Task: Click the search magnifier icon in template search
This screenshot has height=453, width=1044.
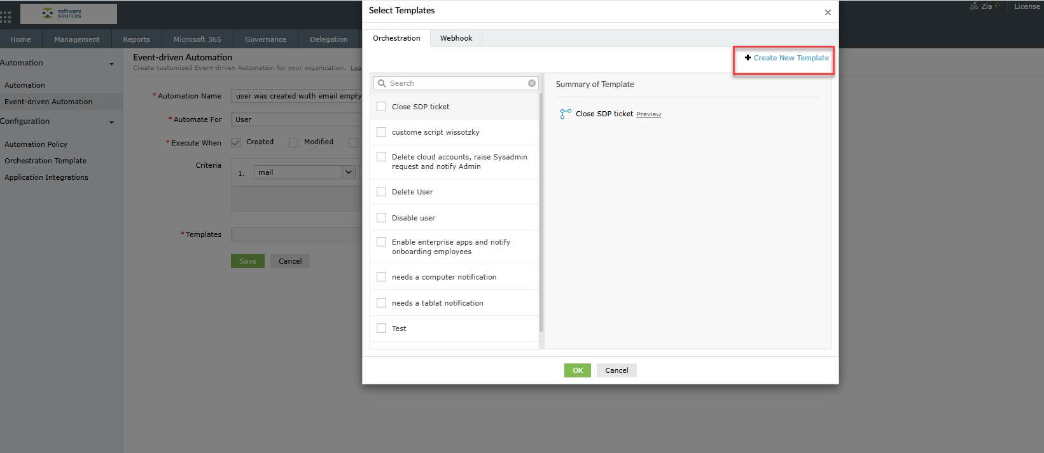Action: tap(382, 83)
